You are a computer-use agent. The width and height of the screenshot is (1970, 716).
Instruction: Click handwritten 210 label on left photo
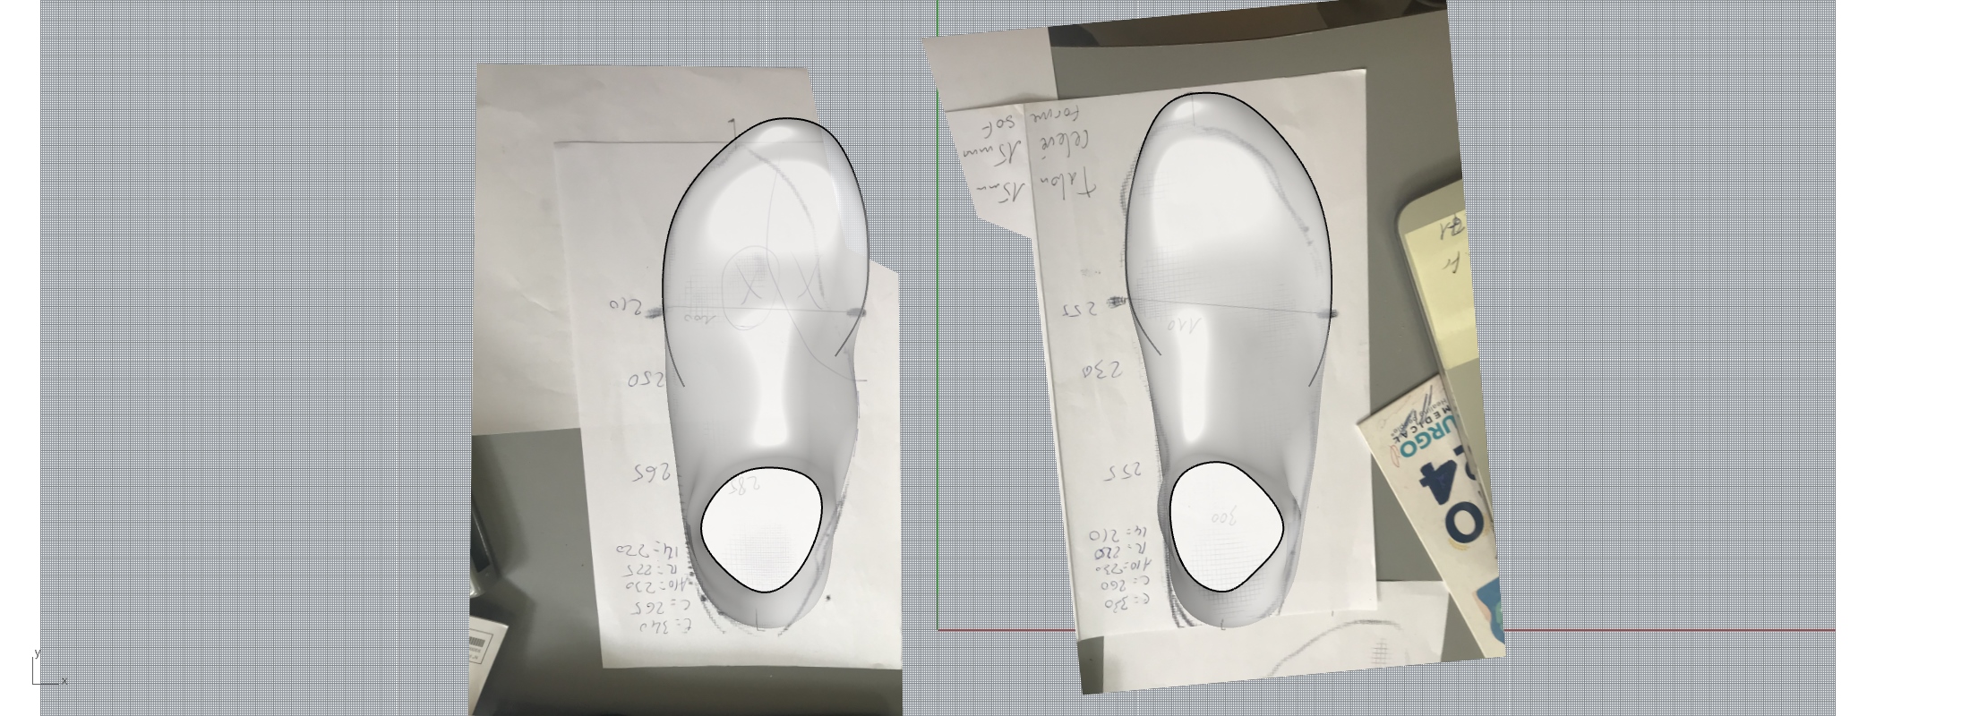click(627, 306)
